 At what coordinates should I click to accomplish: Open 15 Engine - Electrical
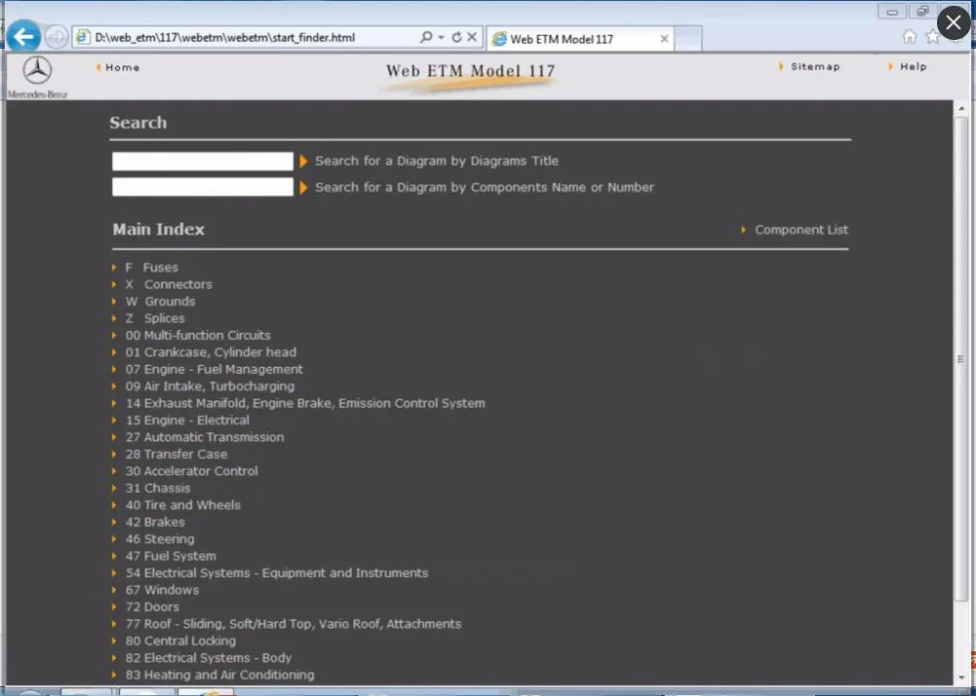pyautogui.click(x=186, y=420)
